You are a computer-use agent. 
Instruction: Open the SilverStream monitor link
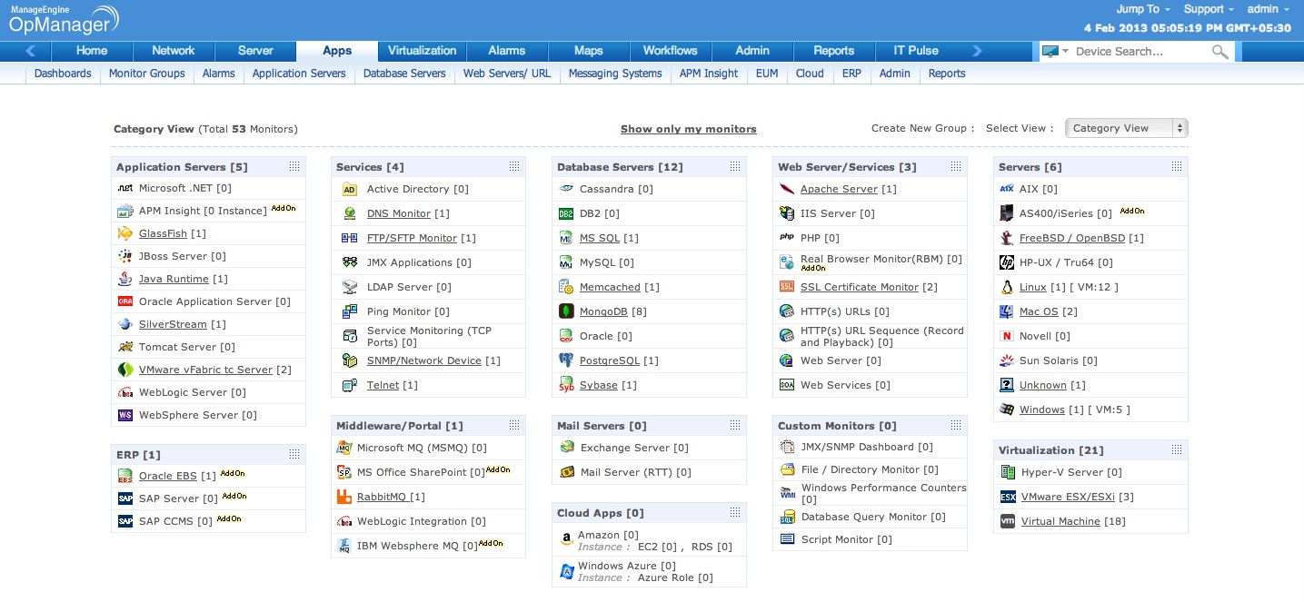pos(173,324)
